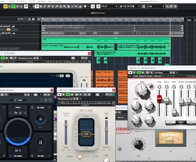Select the hand Comp tool
The height and width of the screenshot is (162, 196).
coord(69,6)
